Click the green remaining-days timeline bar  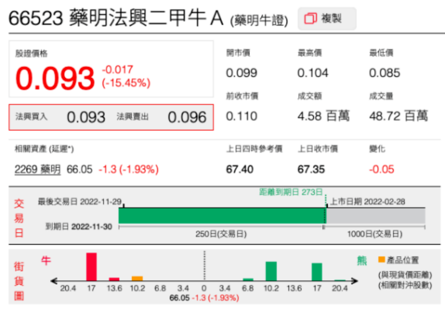coord(223,216)
